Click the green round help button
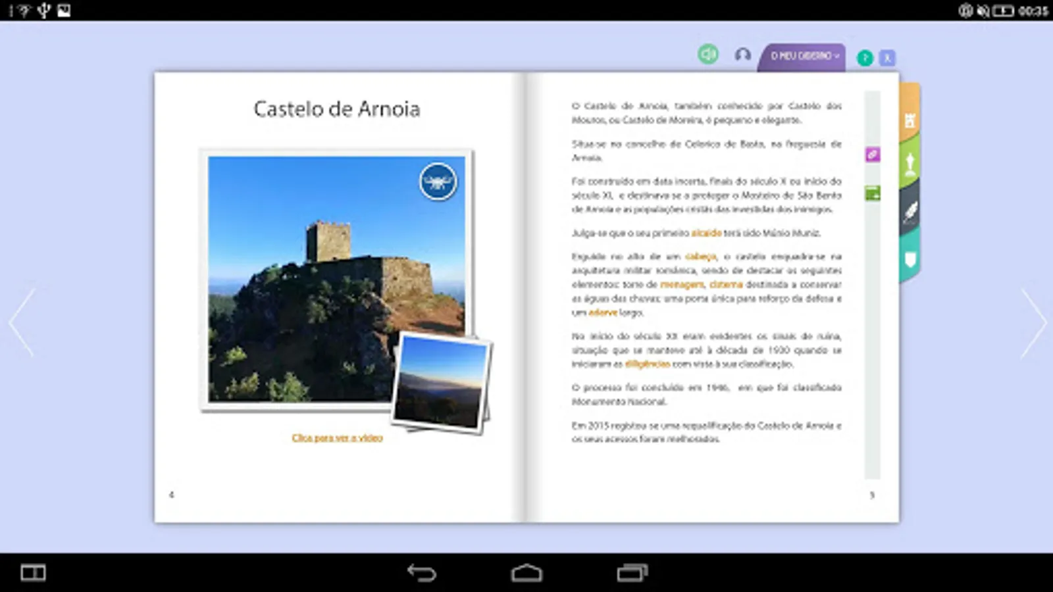This screenshot has height=592, width=1053. (x=865, y=58)
